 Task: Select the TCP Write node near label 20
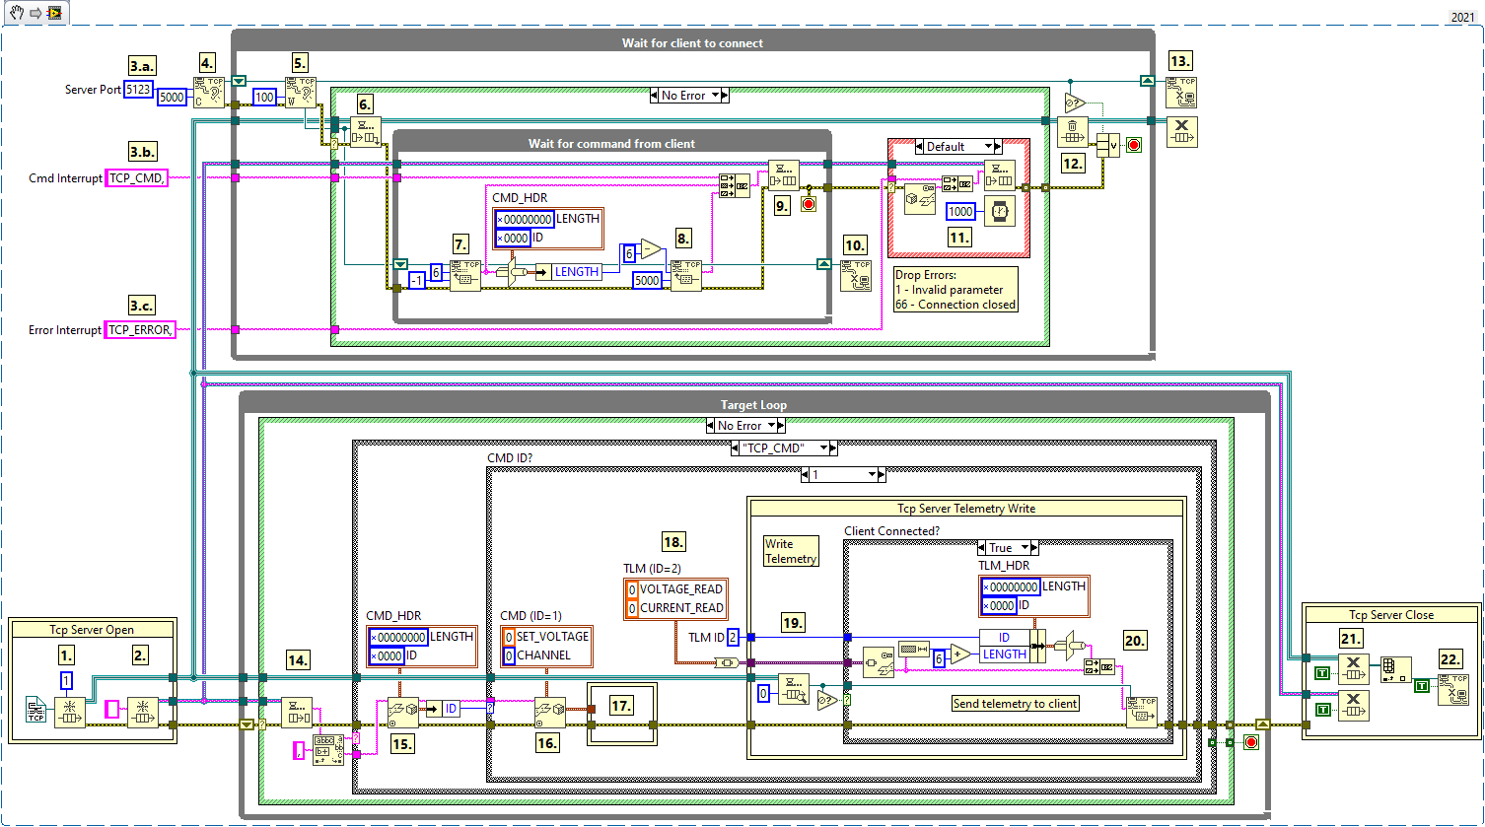point(1143,712)
